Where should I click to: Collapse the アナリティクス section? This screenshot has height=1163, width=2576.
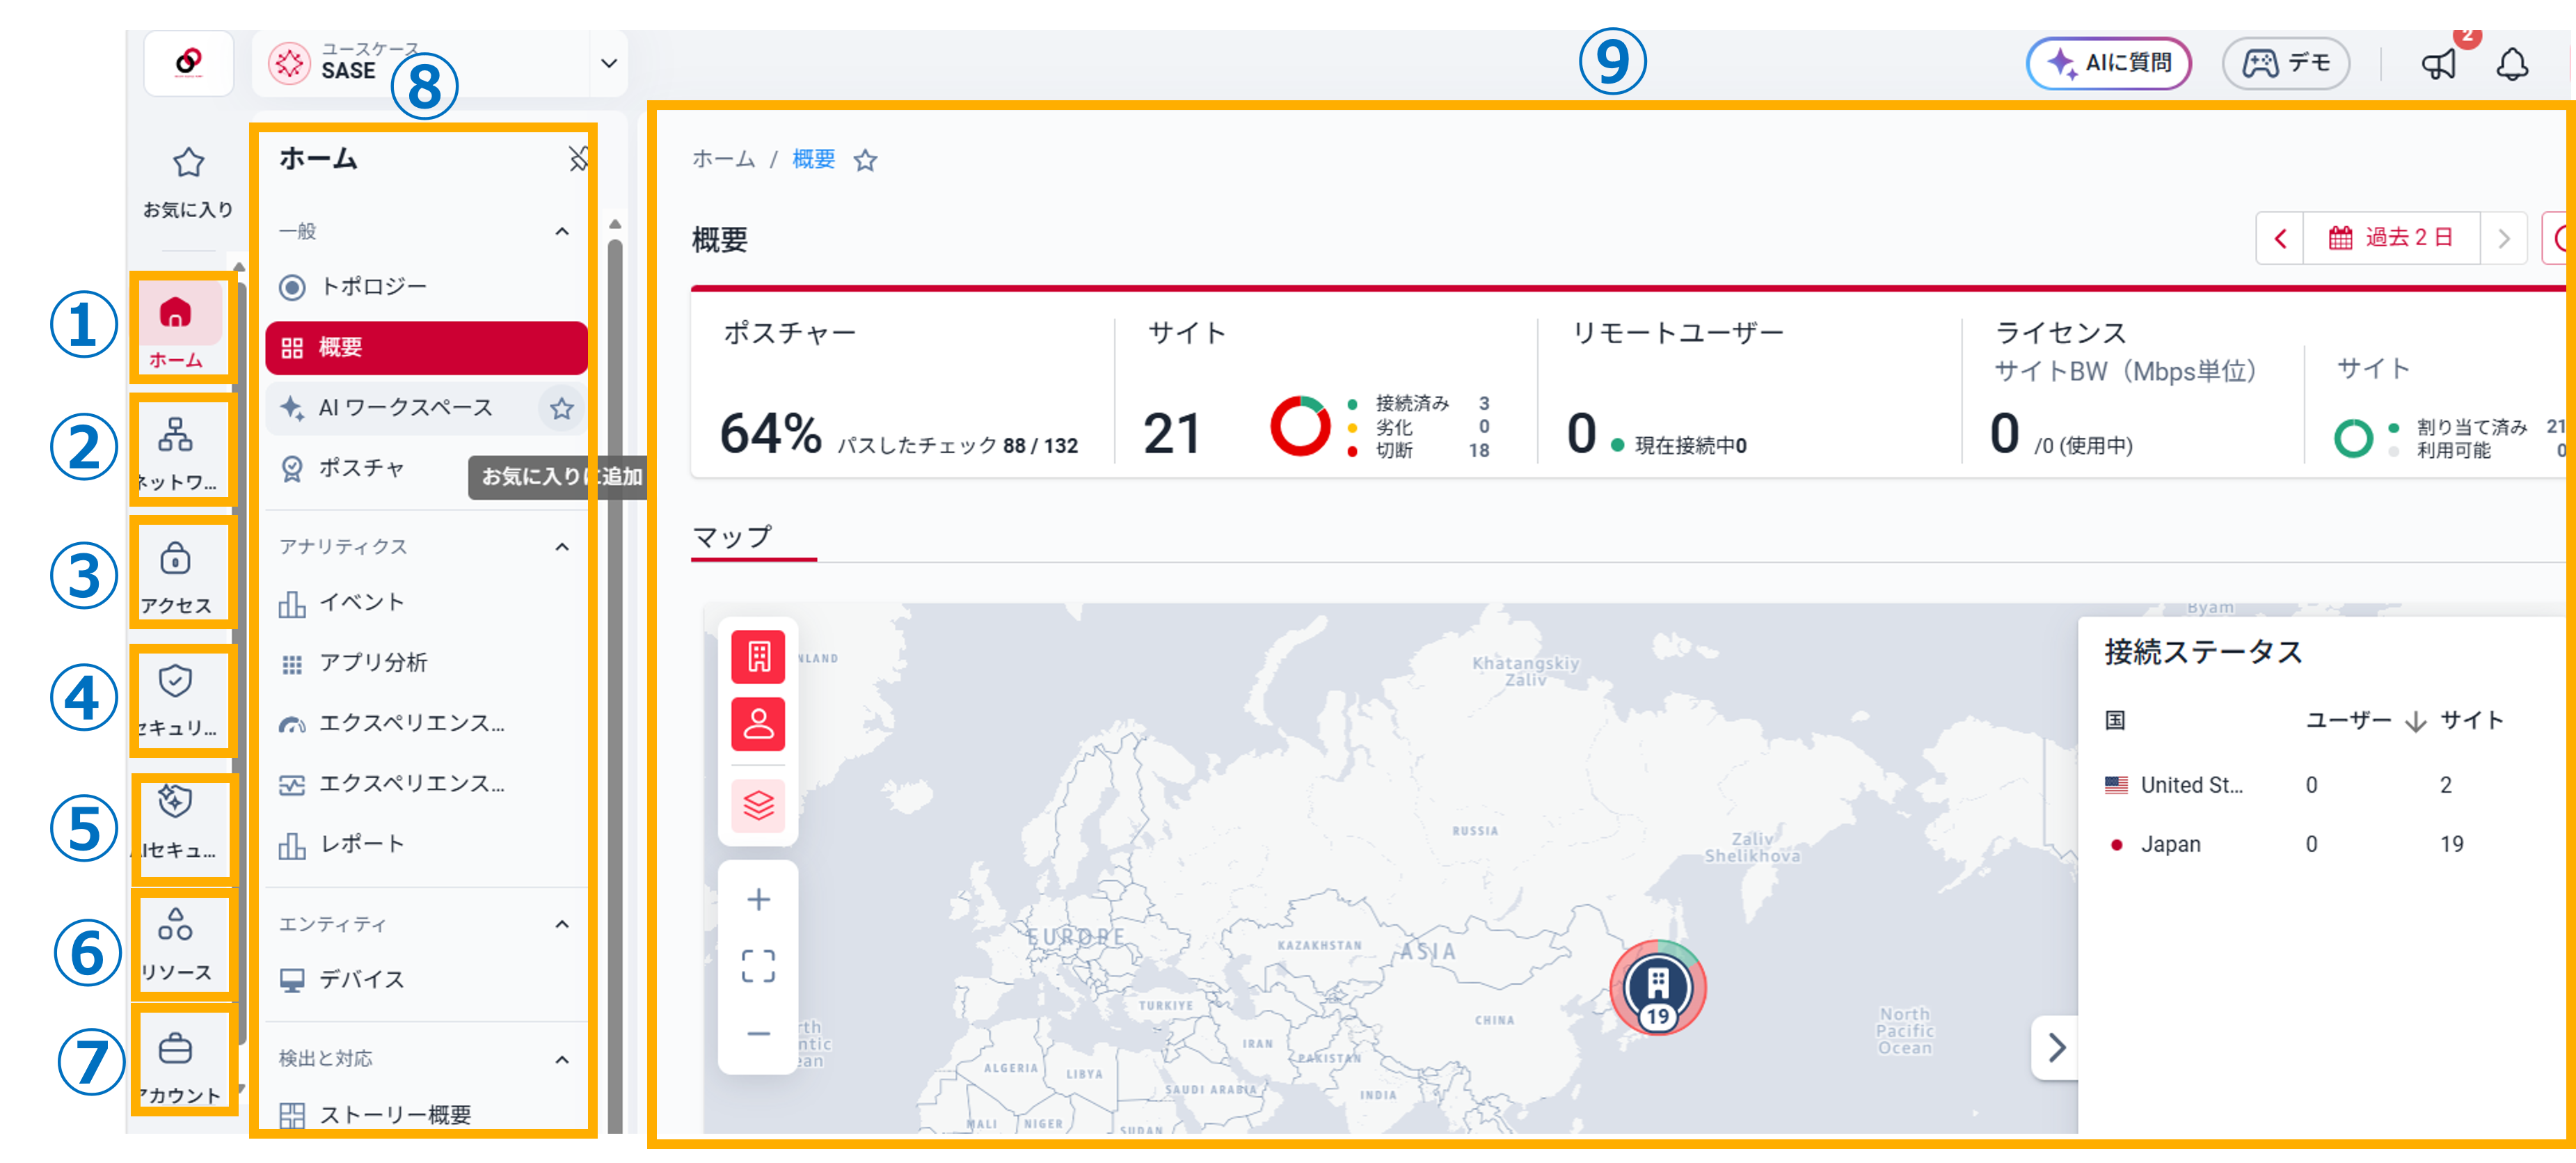point(562,547)
